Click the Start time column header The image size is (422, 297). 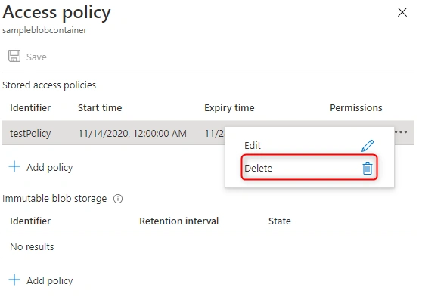(x=100, y=108)
